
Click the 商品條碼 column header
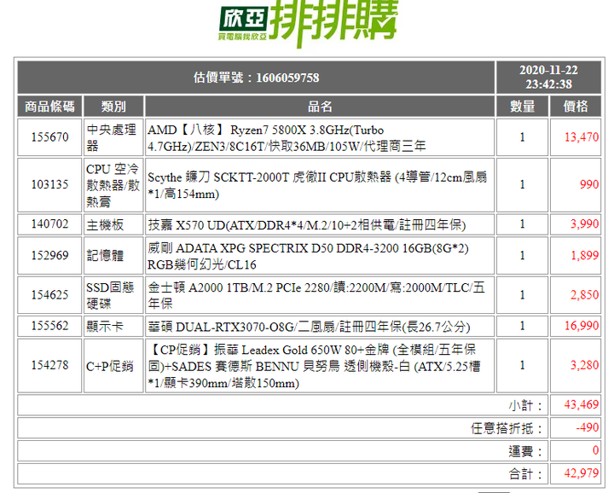[x=49, y=106]
